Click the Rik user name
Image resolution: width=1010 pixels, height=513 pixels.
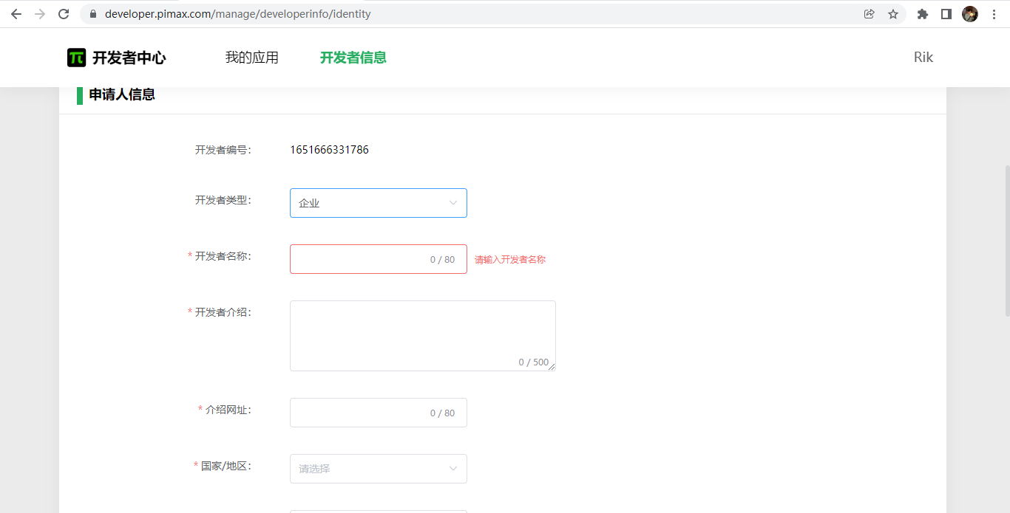923,58
